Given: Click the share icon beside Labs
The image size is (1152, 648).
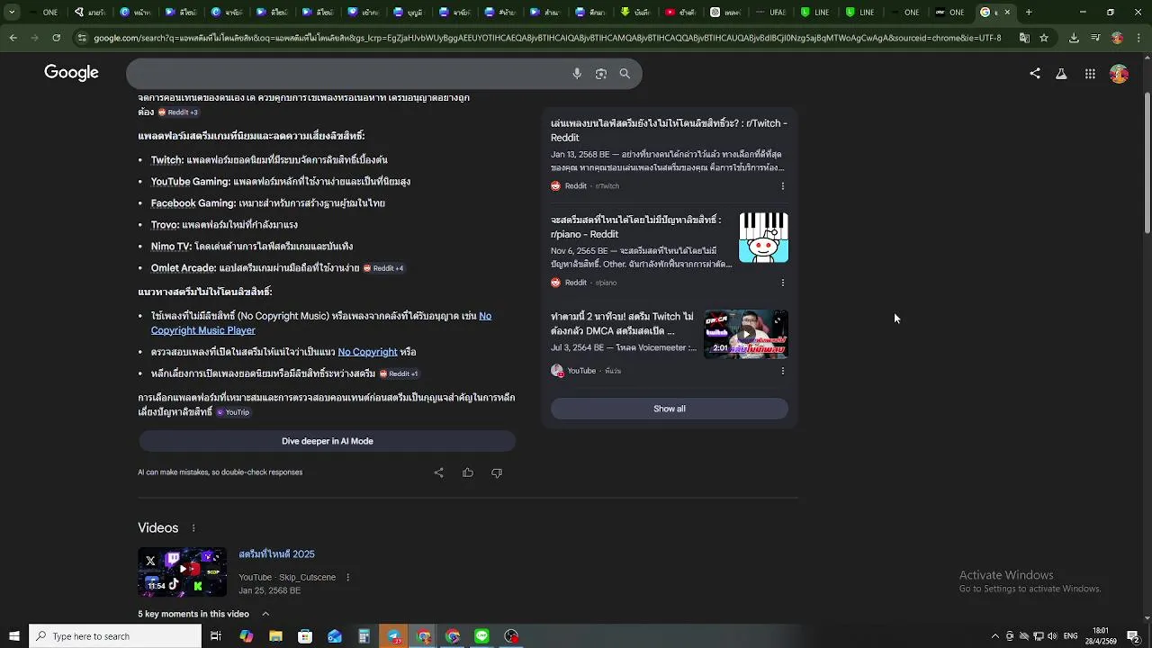Looking at the screenshot, I should [1035, 74].
